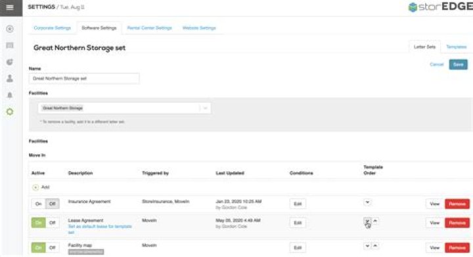Click the Active column header
This screenshot has width=473, height=257.
pyautogui.click(x=38, y=173)
